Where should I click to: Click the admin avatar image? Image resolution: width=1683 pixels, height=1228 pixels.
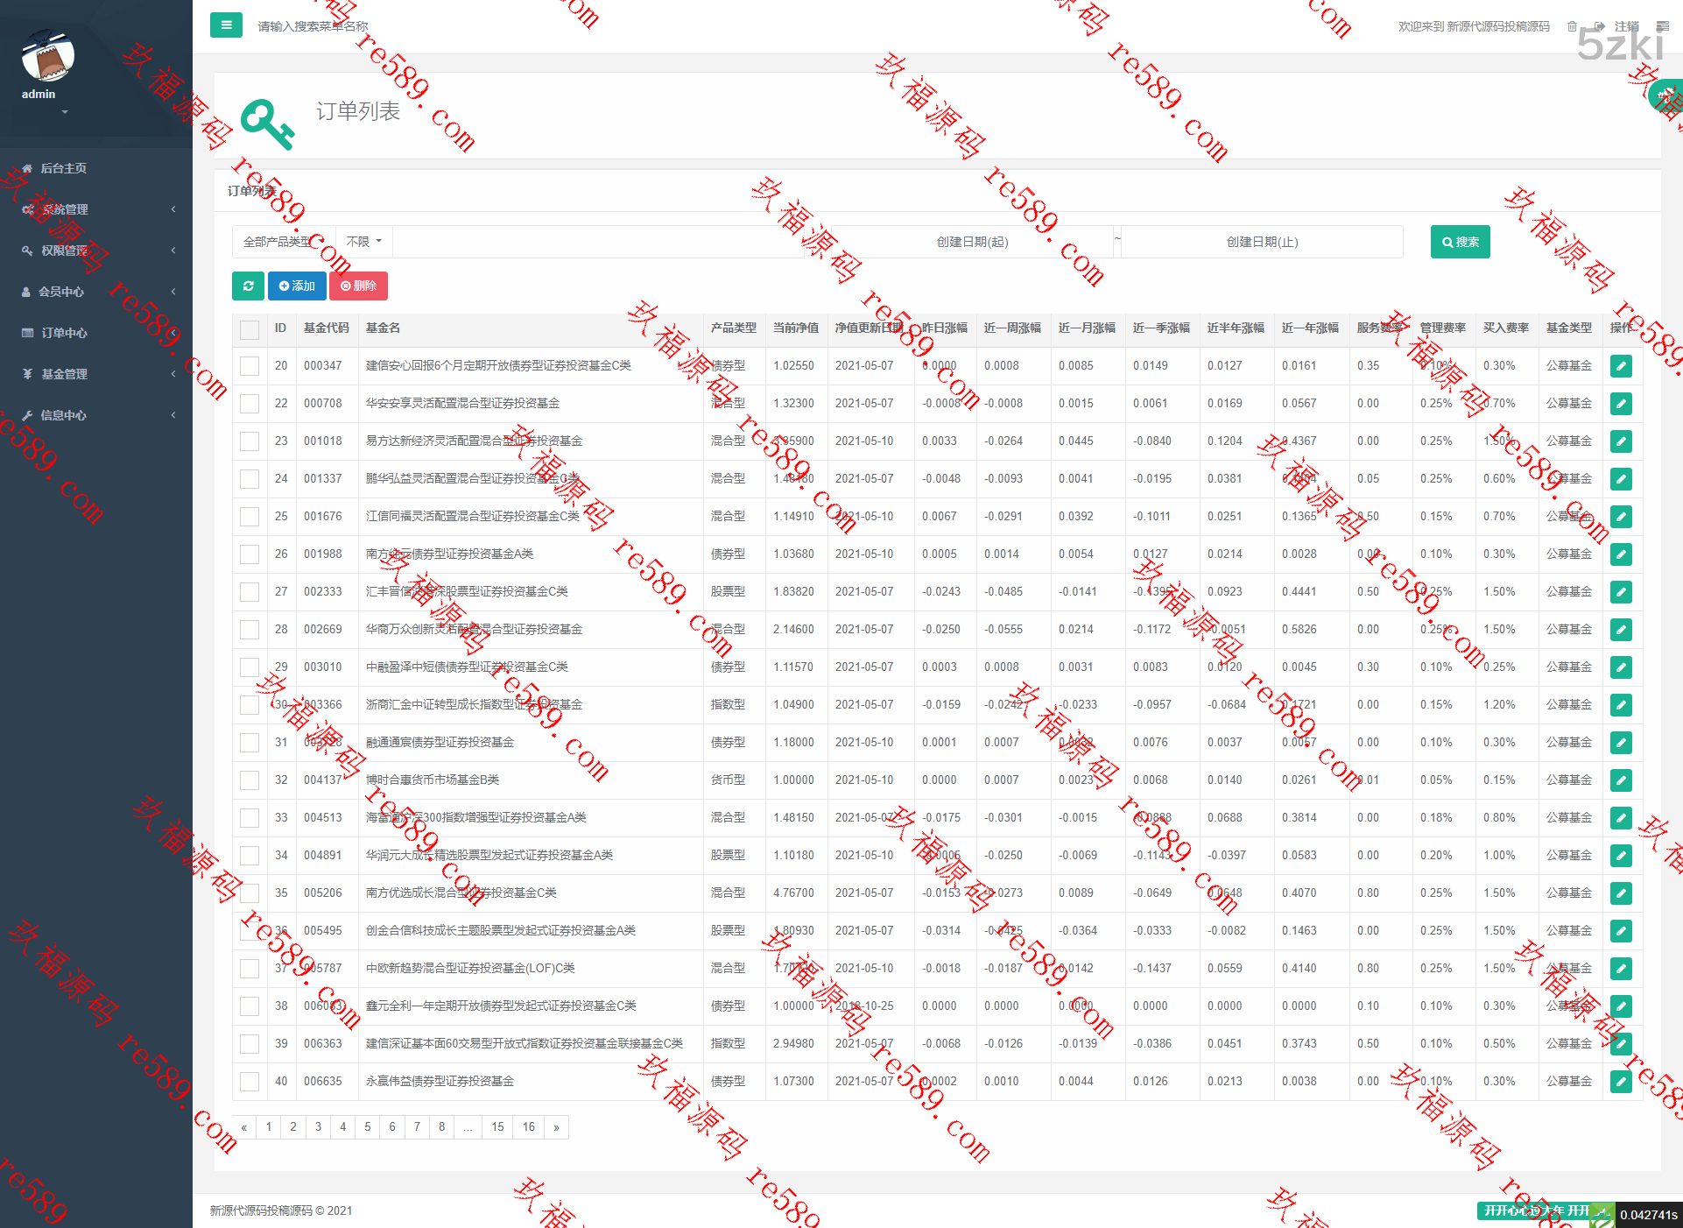point(47,57)
